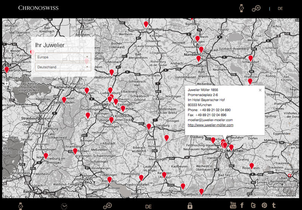Screen dimensions: 302x210
Task: Open the Pinterest link in footer
Action: pyautogui.click(x=264, y=205)
